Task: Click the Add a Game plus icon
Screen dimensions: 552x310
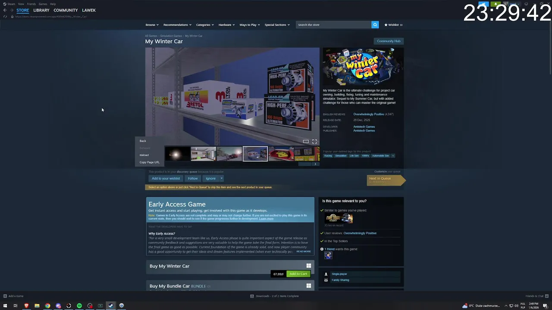Action: (5, 296)
